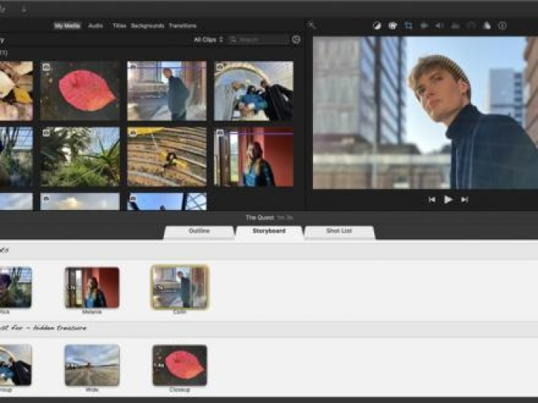Open the Backgrounds browser
The width and height of the screenshot is (538, 403).
tap(147, 25)
